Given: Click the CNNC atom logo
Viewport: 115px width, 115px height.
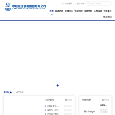Looking at the screenshot, I should (x=8, y=7).
